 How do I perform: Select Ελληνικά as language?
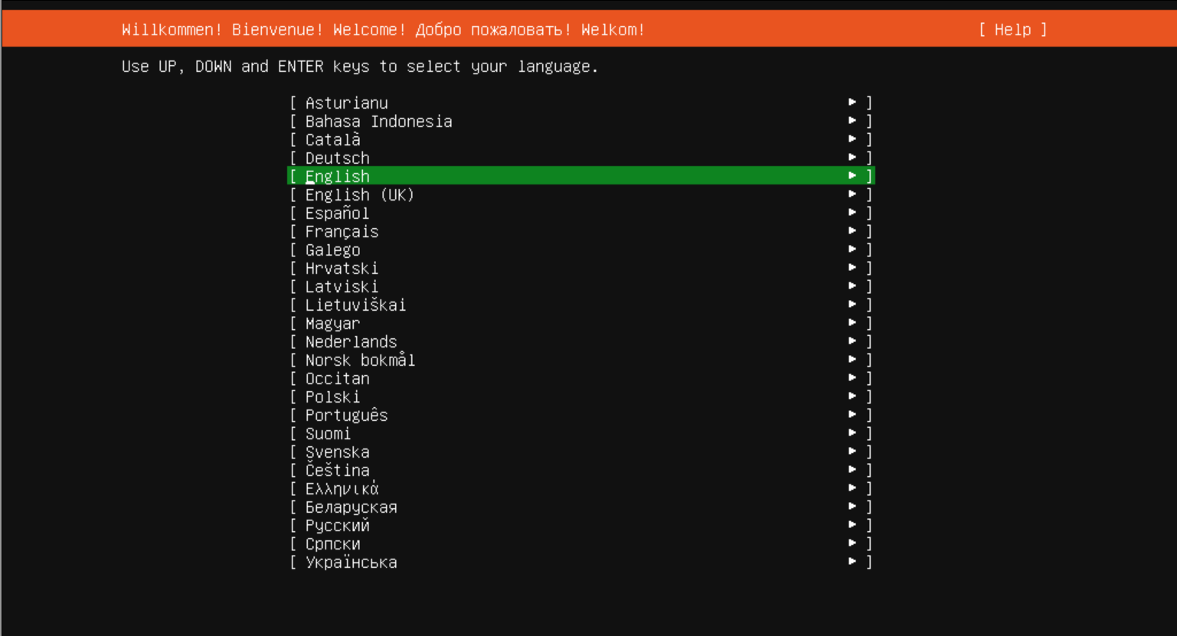[342, 489]
